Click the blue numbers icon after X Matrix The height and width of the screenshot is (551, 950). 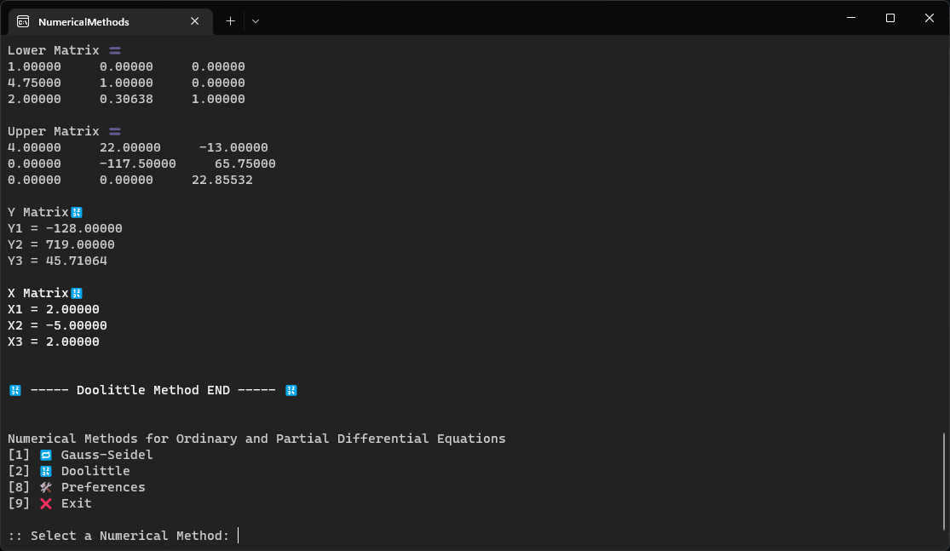(x=76, y=293)
